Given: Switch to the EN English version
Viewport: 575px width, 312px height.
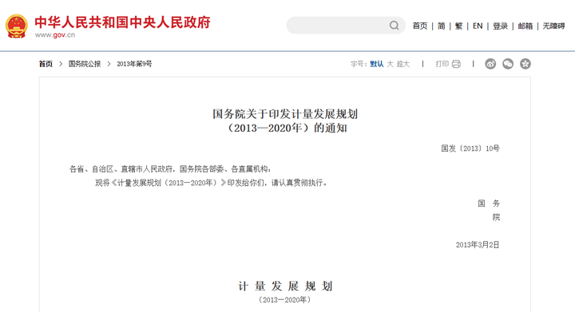Looking at the screenshot, I should click(x=478, y=26).
